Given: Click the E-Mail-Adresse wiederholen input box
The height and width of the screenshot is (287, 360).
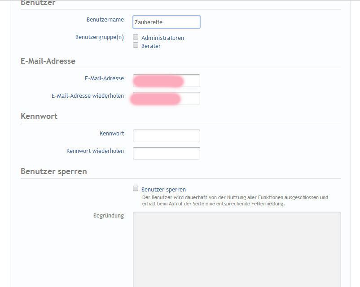Looking at the screenshot, I should 166,98.
